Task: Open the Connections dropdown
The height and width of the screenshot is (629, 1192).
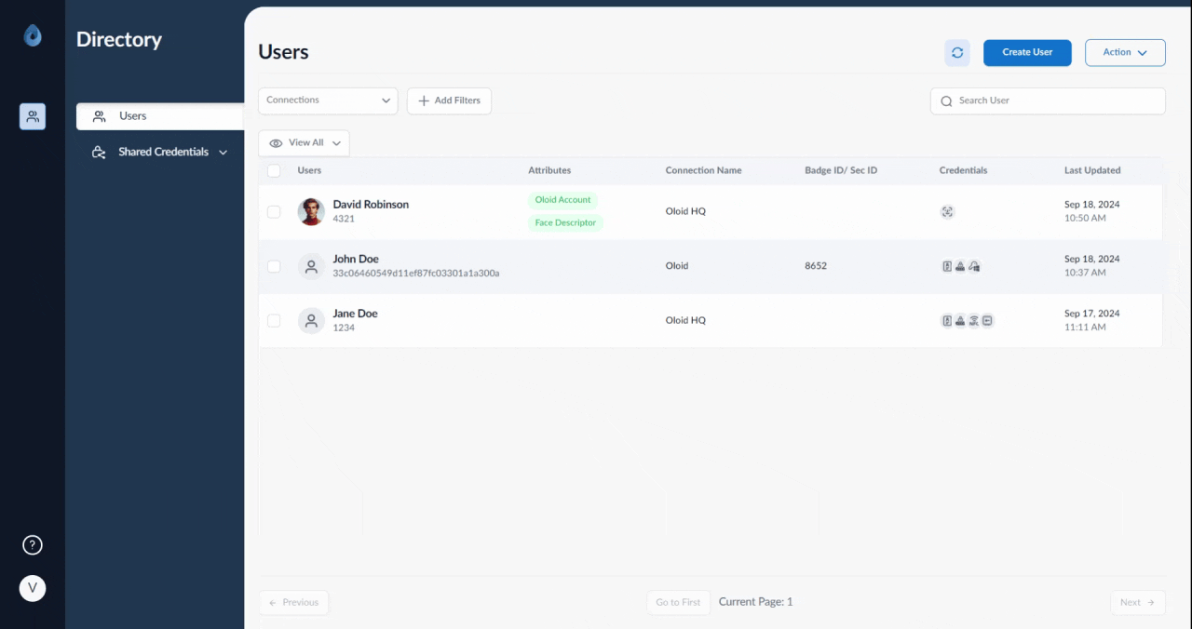Action: pos(328,100)
